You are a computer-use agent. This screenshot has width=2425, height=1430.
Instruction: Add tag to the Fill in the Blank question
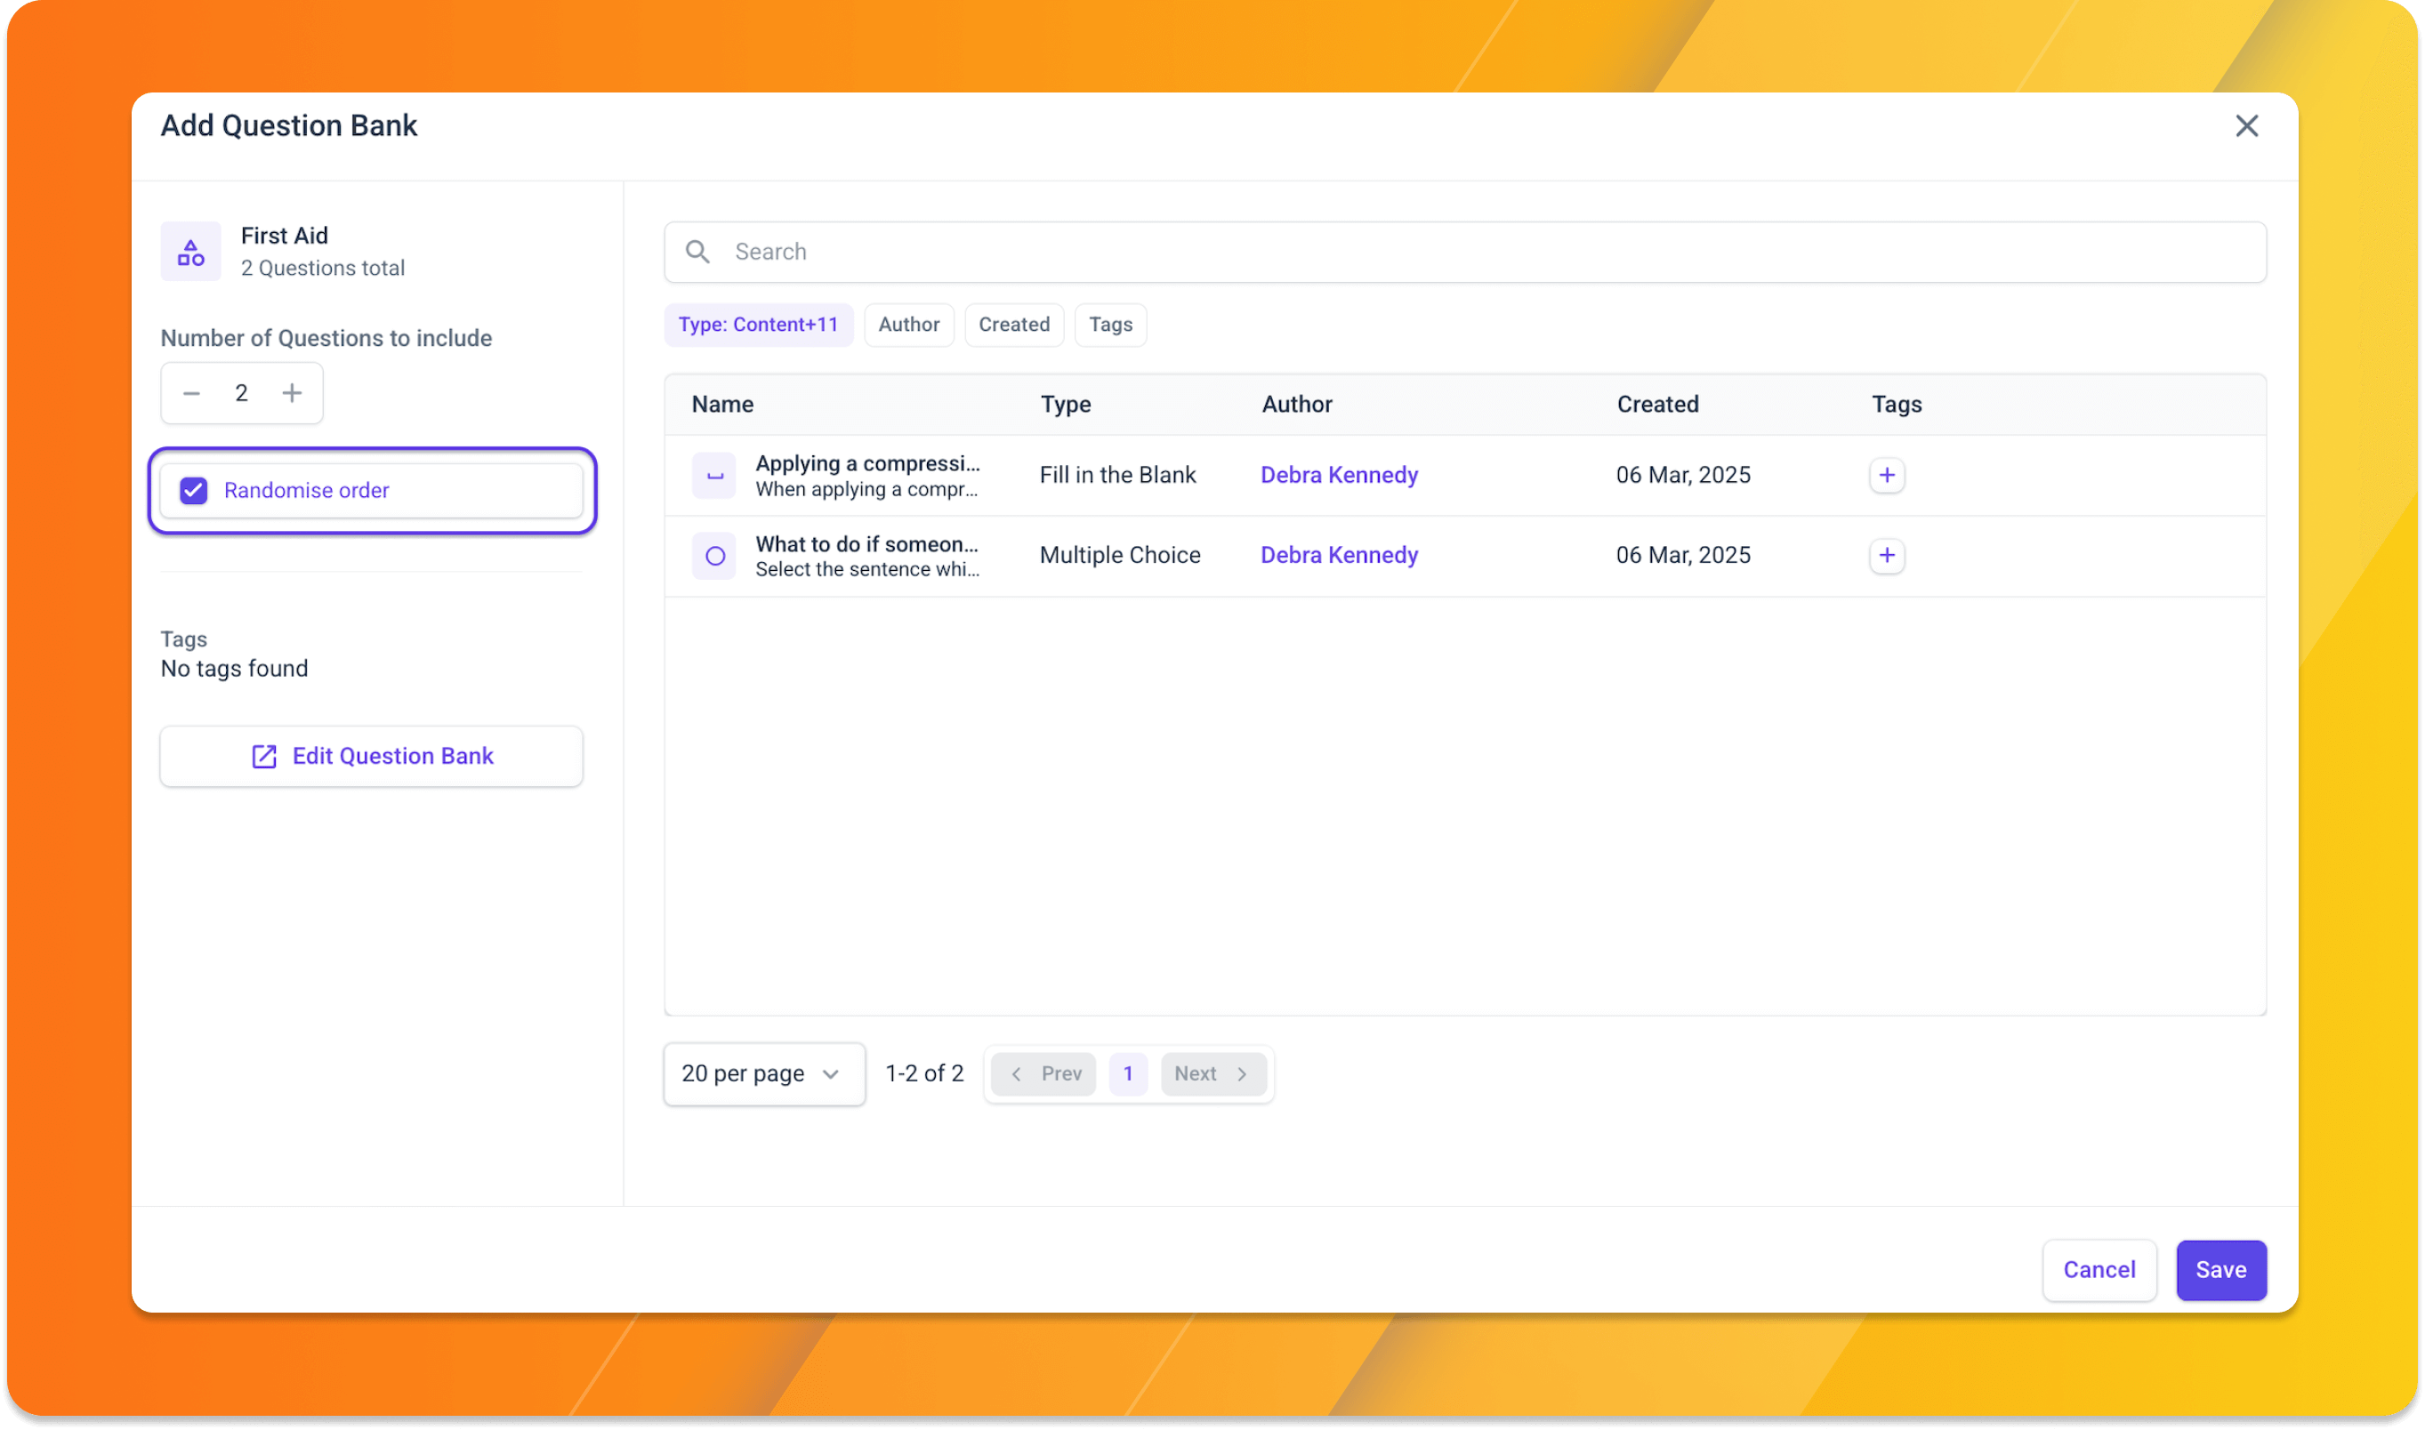[x=1887, y=475]
